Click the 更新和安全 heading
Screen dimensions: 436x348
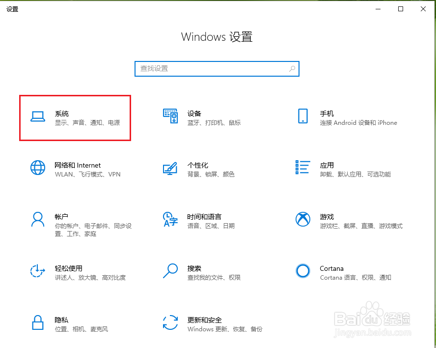click(x=204, y=320)
